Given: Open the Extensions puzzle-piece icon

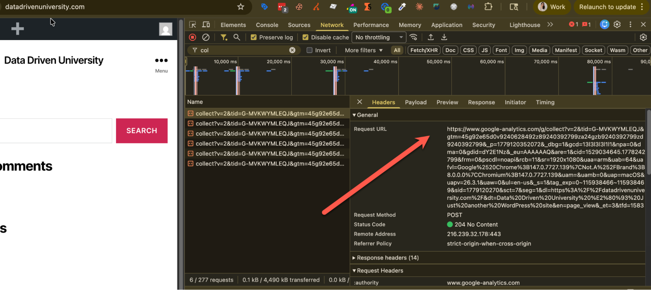Looking at the screenshot, I should (488, 7).
